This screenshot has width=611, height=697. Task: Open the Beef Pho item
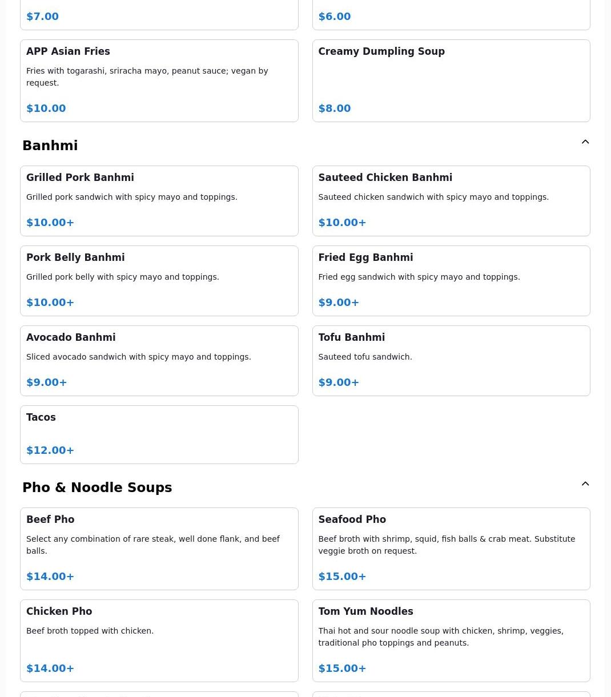point(159,548)
